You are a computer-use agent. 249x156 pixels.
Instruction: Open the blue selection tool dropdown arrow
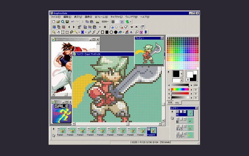coord(86,32)
